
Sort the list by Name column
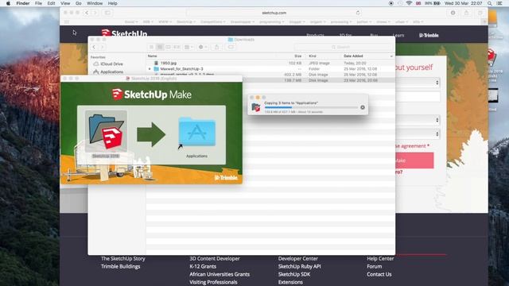[x=153, y=56]
